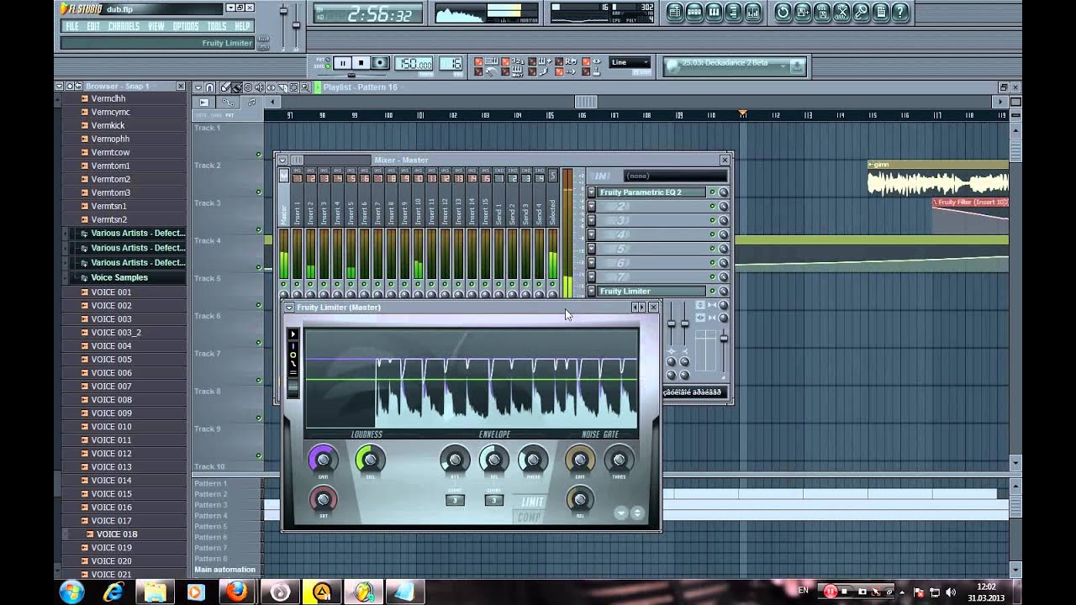1076x605 pixels.
Task: Open the browser toolbar icon
Action: [733, 12]
